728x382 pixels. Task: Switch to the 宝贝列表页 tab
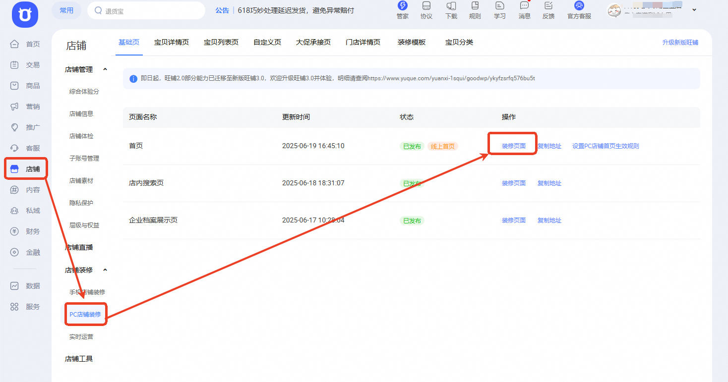pyautogui.click(x=221, y=42)
